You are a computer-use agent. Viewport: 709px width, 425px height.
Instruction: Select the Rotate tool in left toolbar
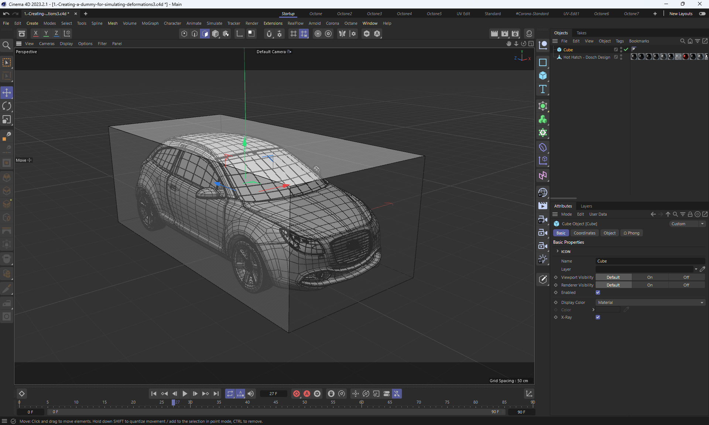pos(7,106)
